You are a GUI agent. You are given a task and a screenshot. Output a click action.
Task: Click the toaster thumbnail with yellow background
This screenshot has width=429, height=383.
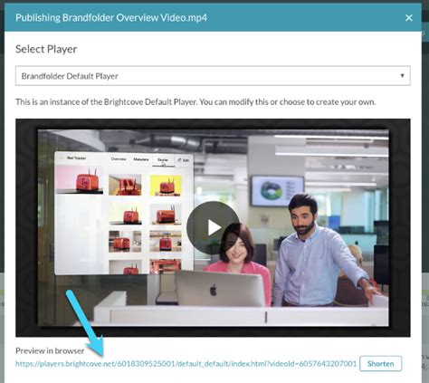[x=166, y=186]
